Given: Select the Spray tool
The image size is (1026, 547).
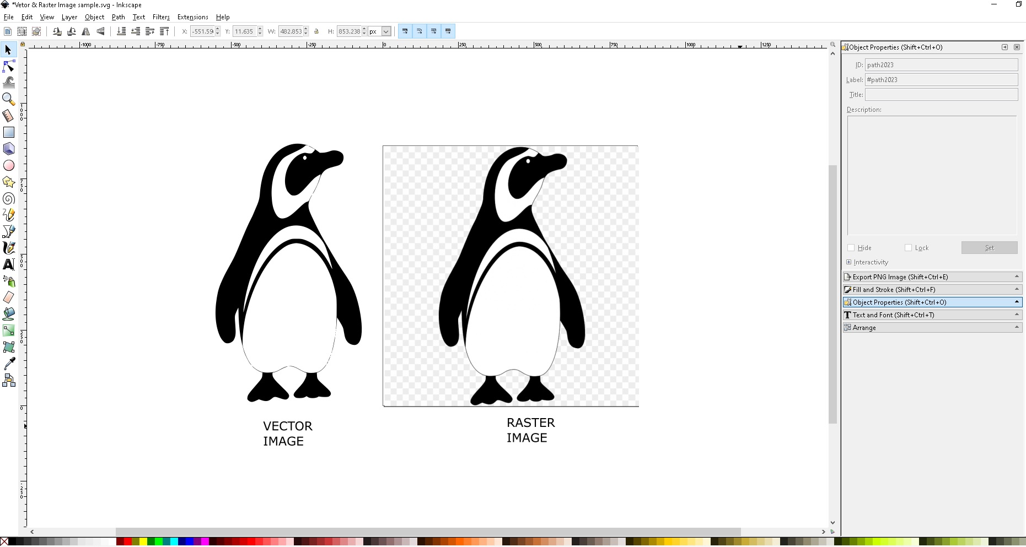Looking at the screenshot, I should (x=8, y=281).
